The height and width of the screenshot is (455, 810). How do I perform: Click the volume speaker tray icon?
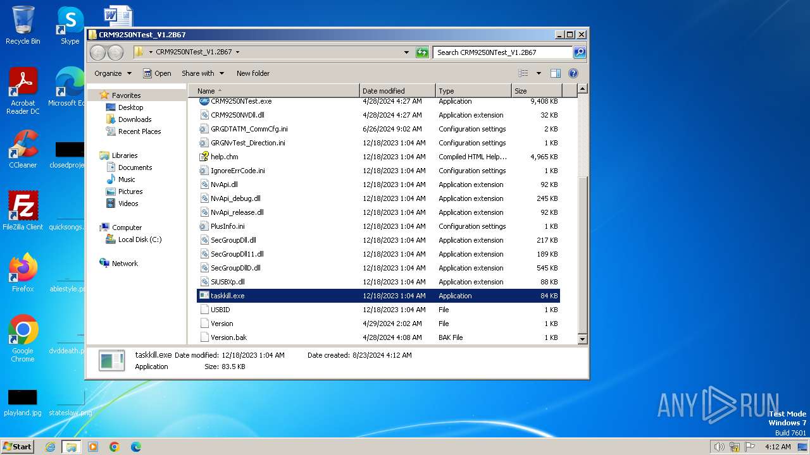coord(719,447)
